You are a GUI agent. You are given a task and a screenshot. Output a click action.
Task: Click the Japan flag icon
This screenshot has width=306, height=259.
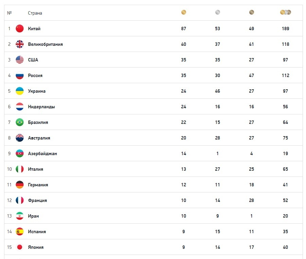coord(20,247)
